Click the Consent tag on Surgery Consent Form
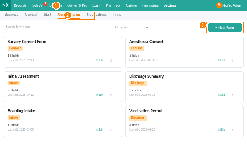247x154 pixels. pos(15,48)
